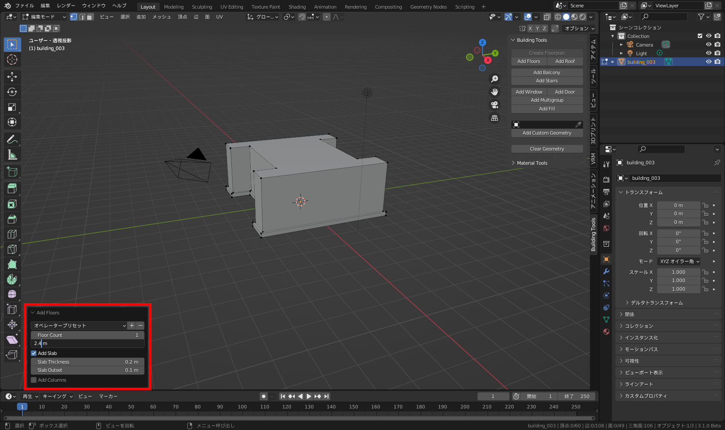The height and width of the screenshot is (430, 725).
Task: Choose the Measure tool icon
Action: pos(12,155)
